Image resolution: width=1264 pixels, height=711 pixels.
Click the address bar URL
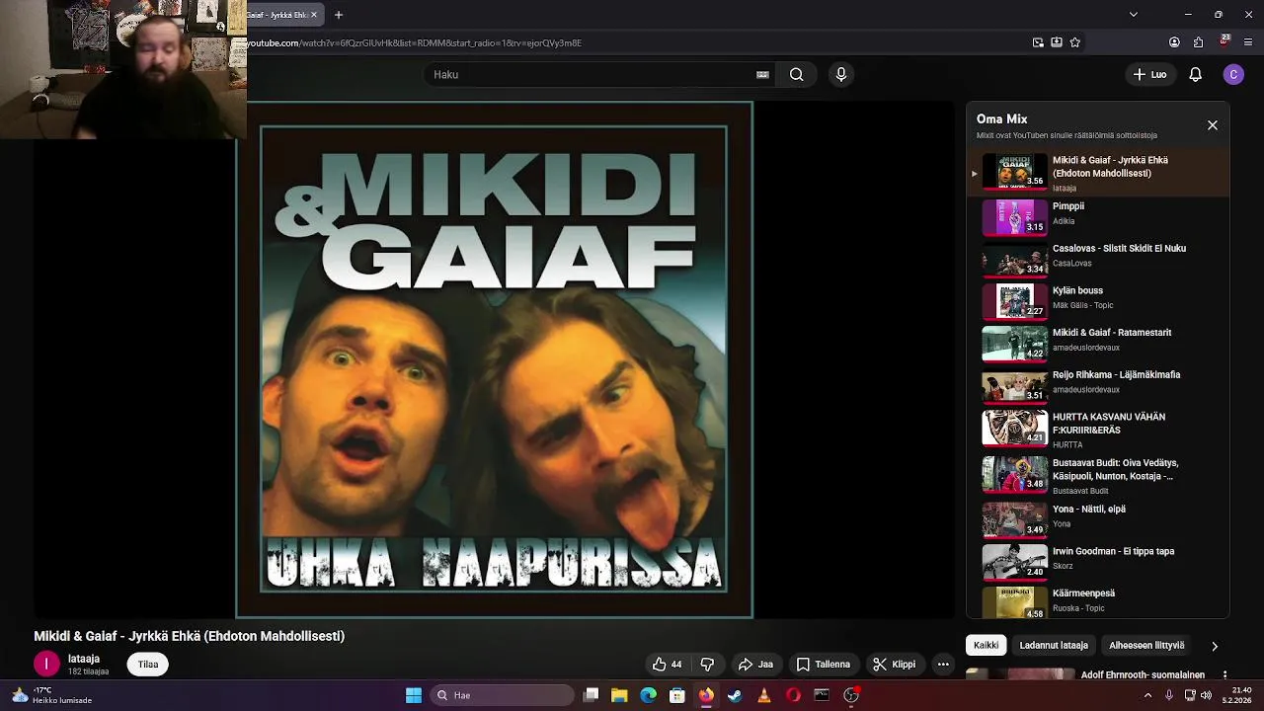(415, 42)
